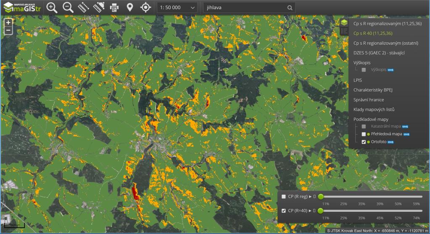The height and width of the screenshot is (234, 430).
Task: Click WMS badge next to Přehledová mapa
Action: point(406,134)
